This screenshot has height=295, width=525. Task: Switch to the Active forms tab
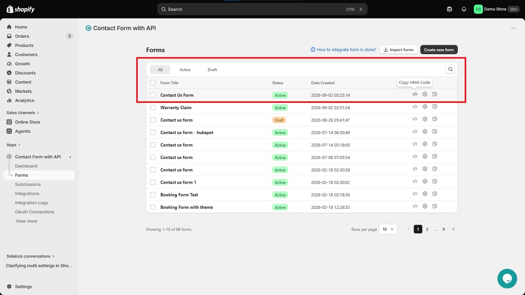tap(185, 69)
